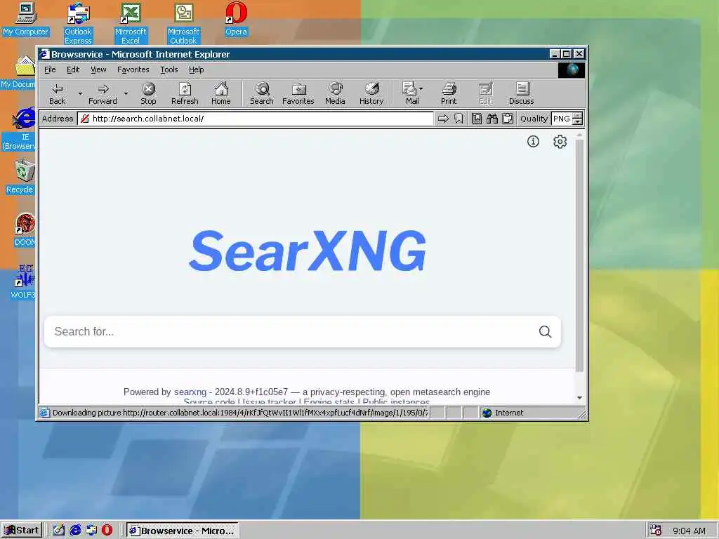Open the Edit menu
This screenshot has height=539, width=719.
click(73, 69)
